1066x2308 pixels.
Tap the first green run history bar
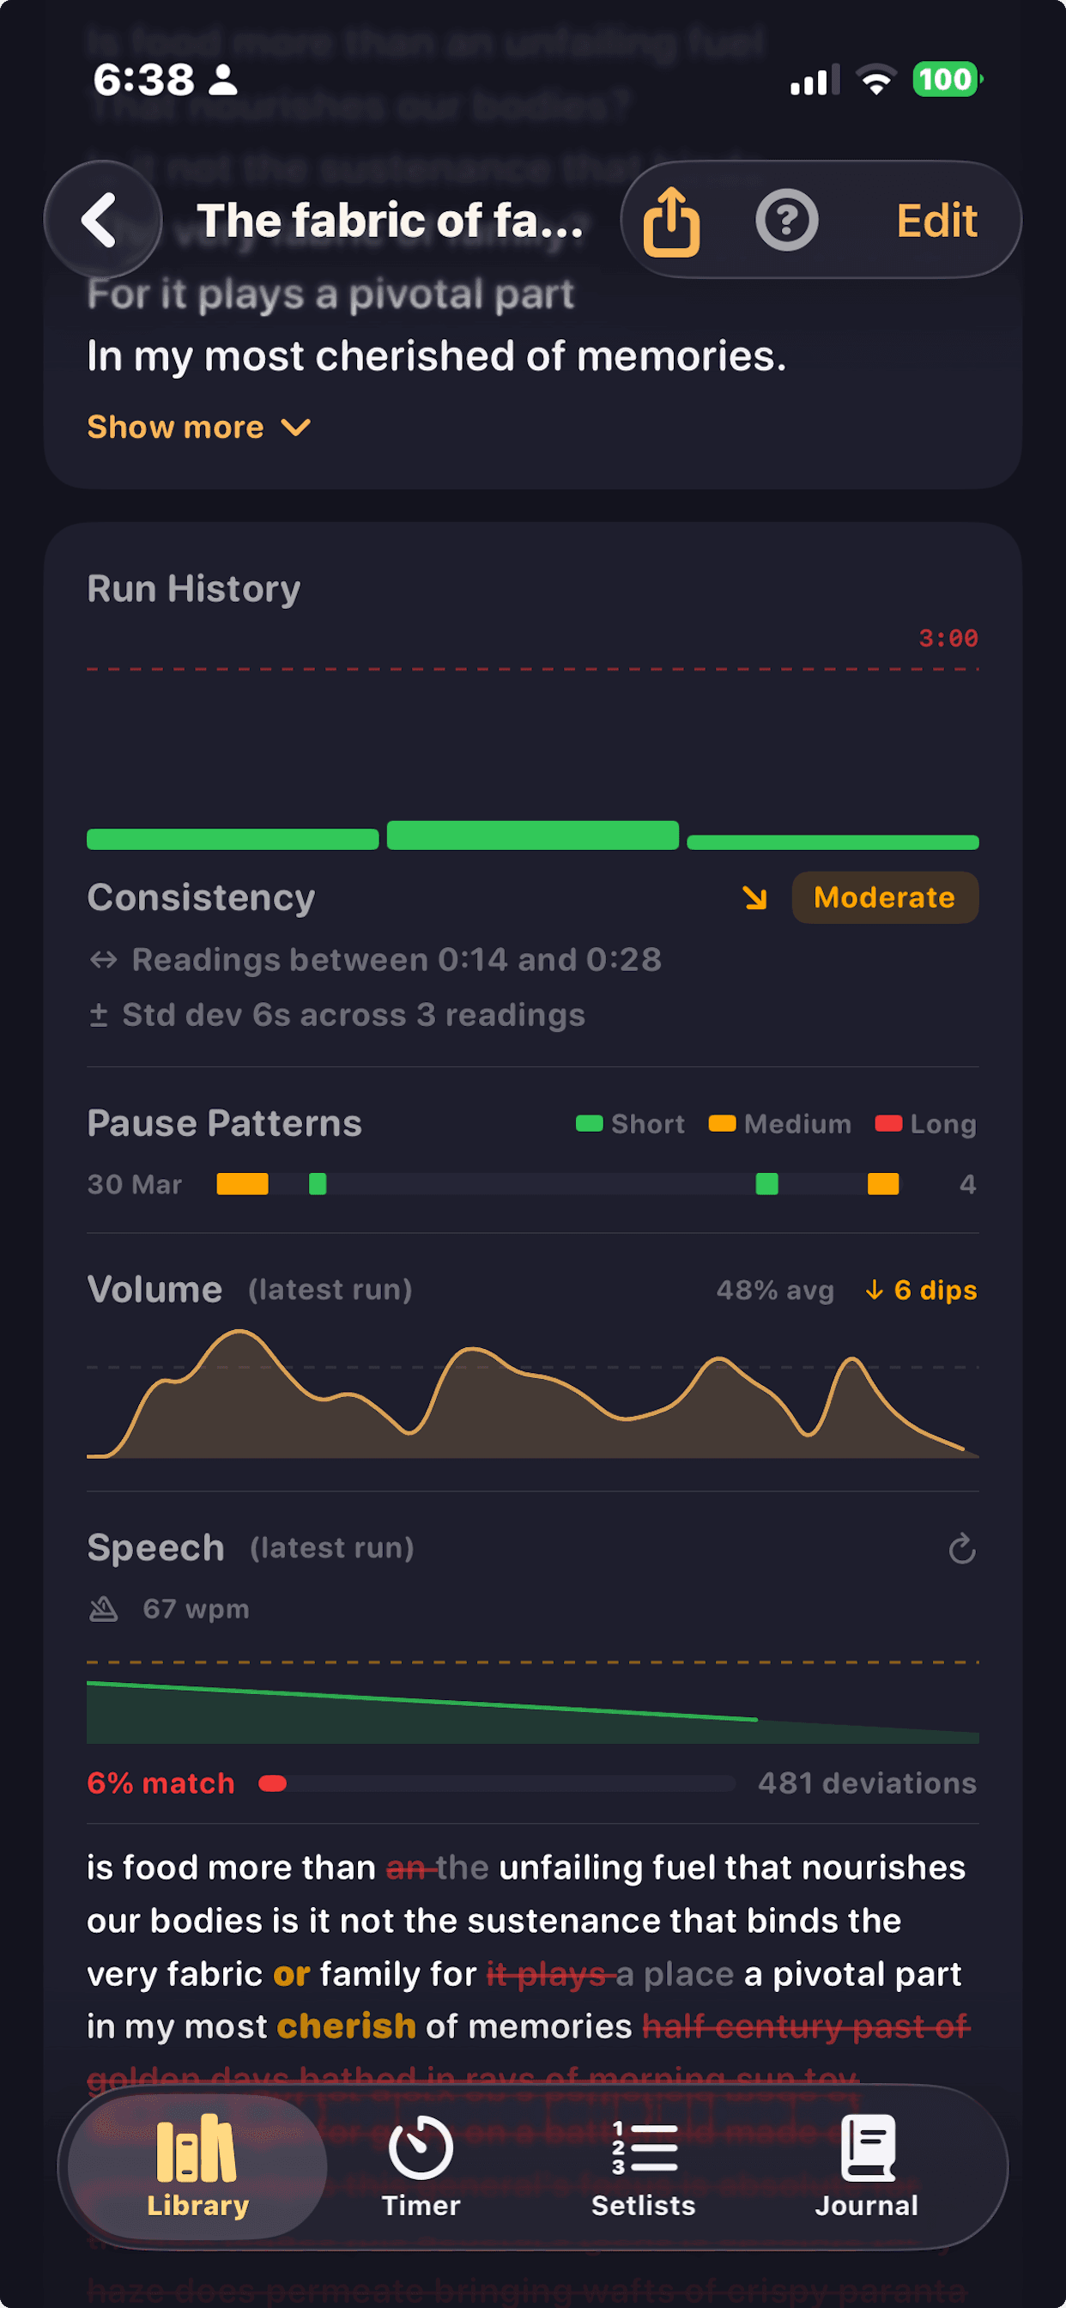pos(232,840)
